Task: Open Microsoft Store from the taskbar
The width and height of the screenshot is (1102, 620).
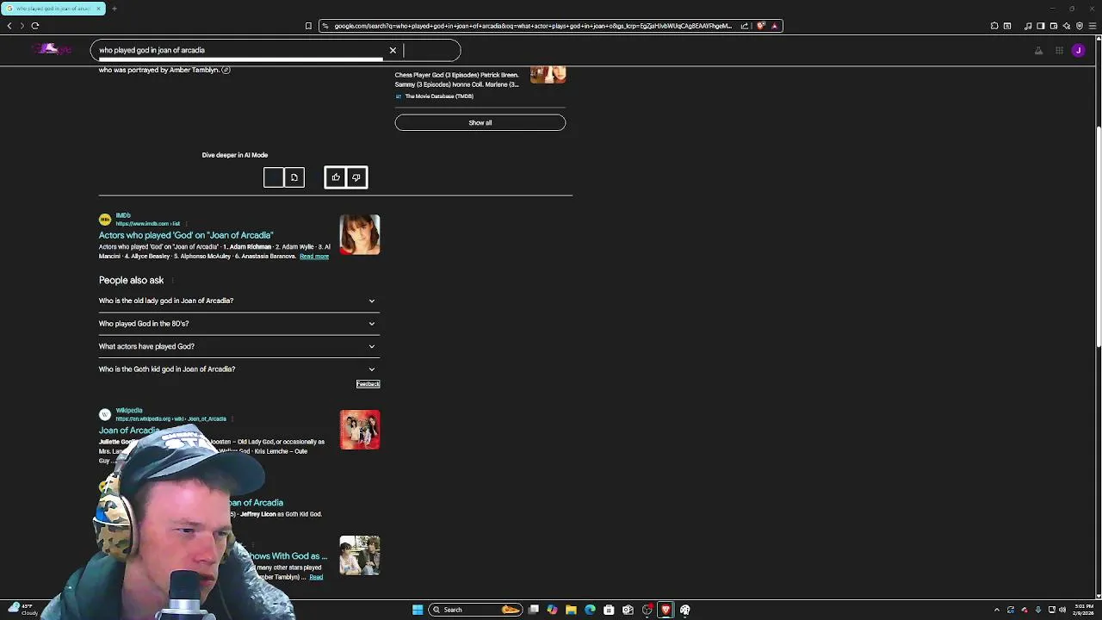Action: pos(609,610)
